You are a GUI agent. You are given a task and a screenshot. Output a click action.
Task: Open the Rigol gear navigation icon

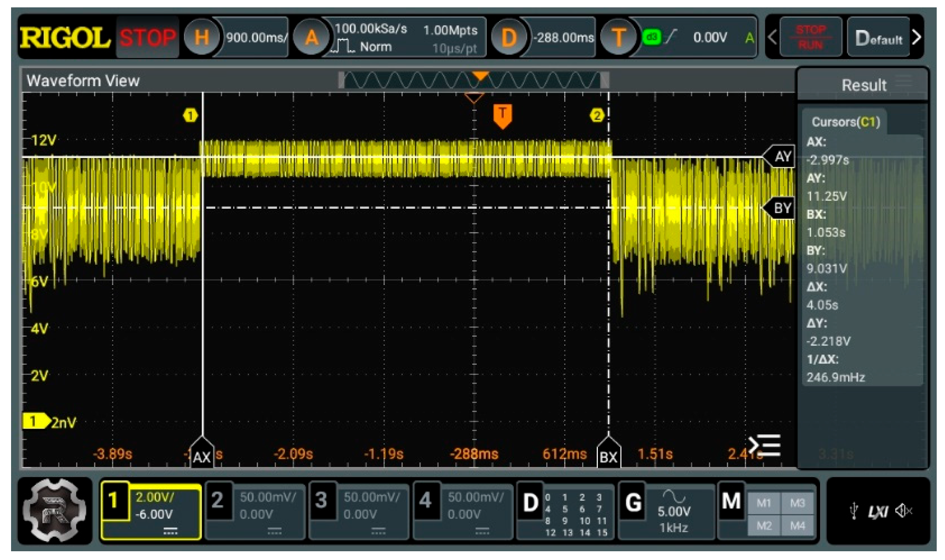[x=55, y=510]
